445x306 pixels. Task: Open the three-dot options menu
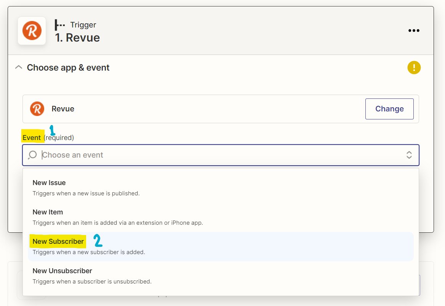[x=414, y=31]
